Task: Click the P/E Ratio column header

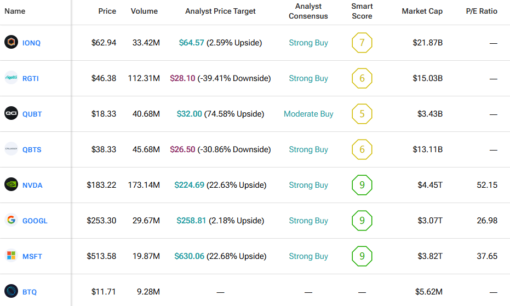Action: 483,11
